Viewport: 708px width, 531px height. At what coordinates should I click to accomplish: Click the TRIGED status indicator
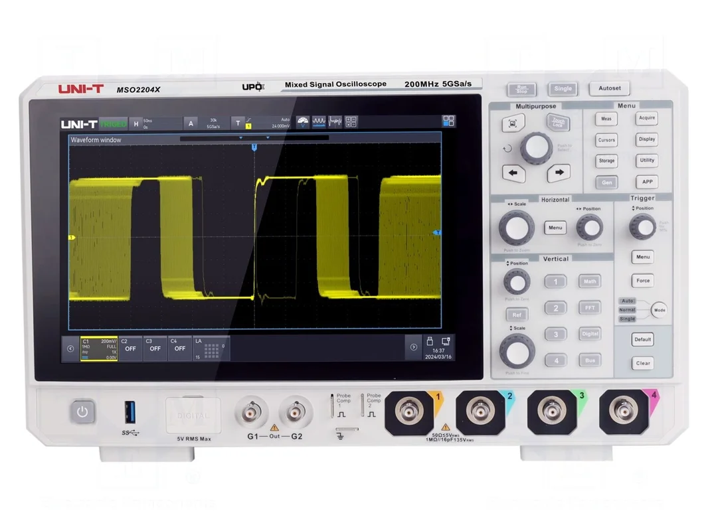point(113,123)
